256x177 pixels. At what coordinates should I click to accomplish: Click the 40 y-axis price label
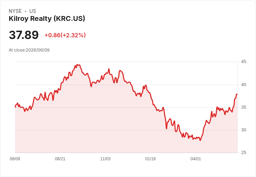[x=243, y=85]
